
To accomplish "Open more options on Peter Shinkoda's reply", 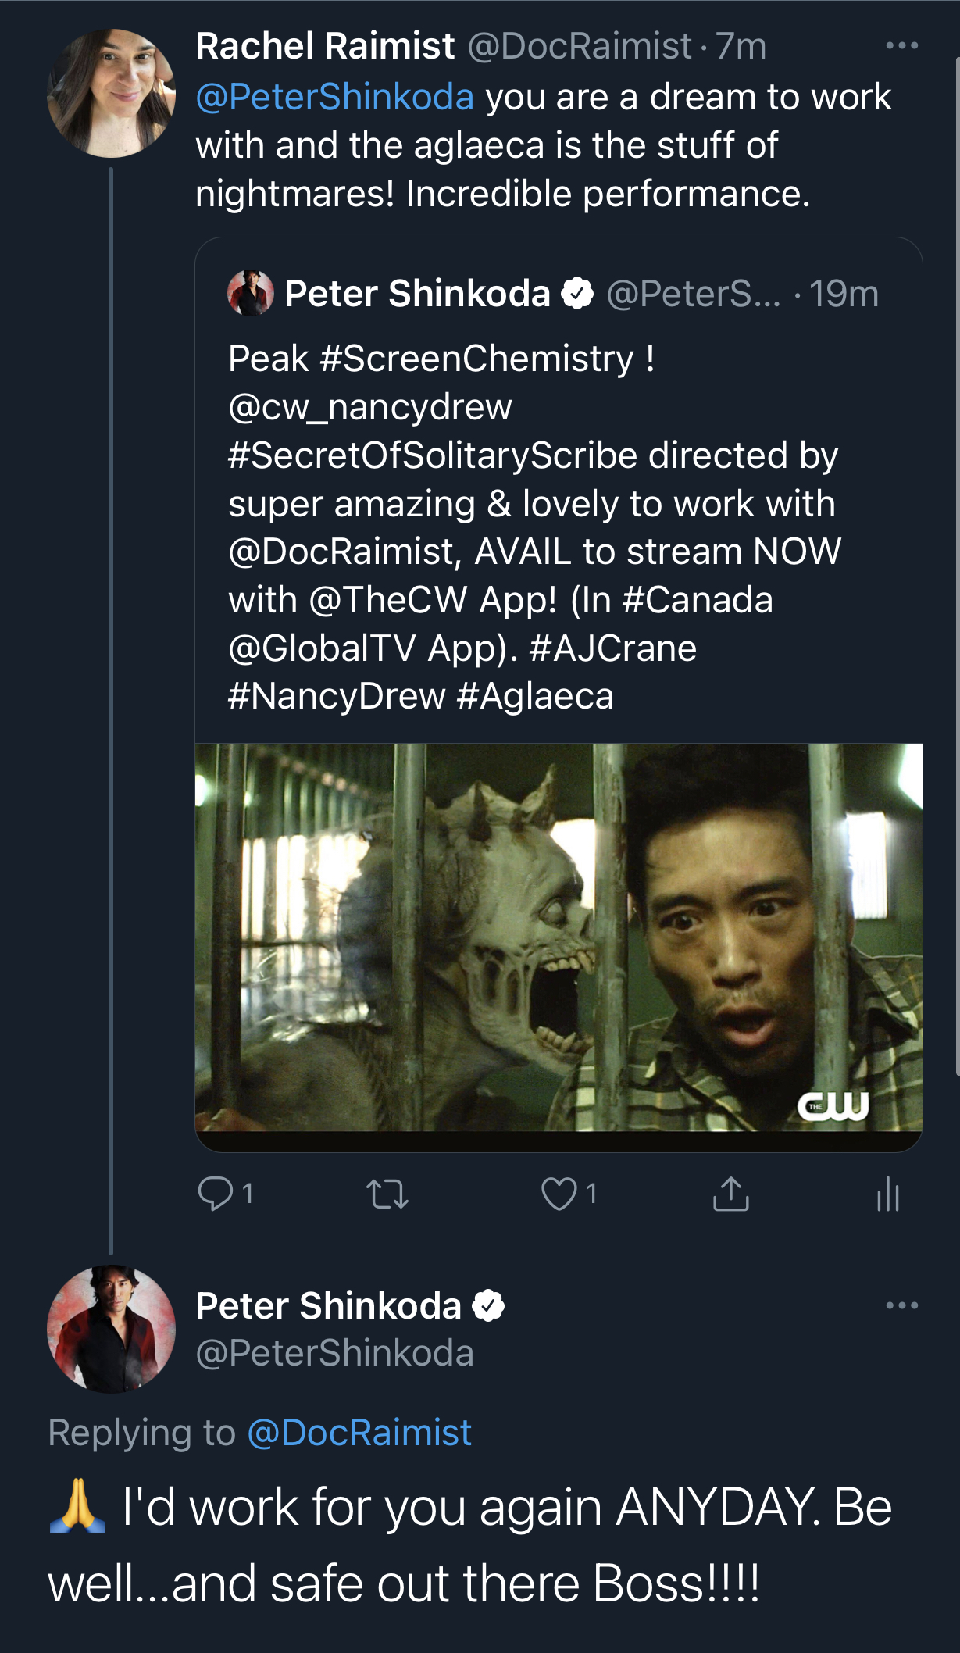I will point(902,1305).
